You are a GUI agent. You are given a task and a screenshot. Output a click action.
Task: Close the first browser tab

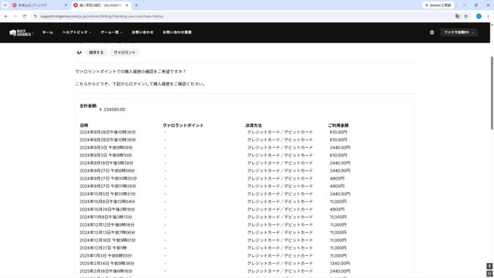point(65,5)
